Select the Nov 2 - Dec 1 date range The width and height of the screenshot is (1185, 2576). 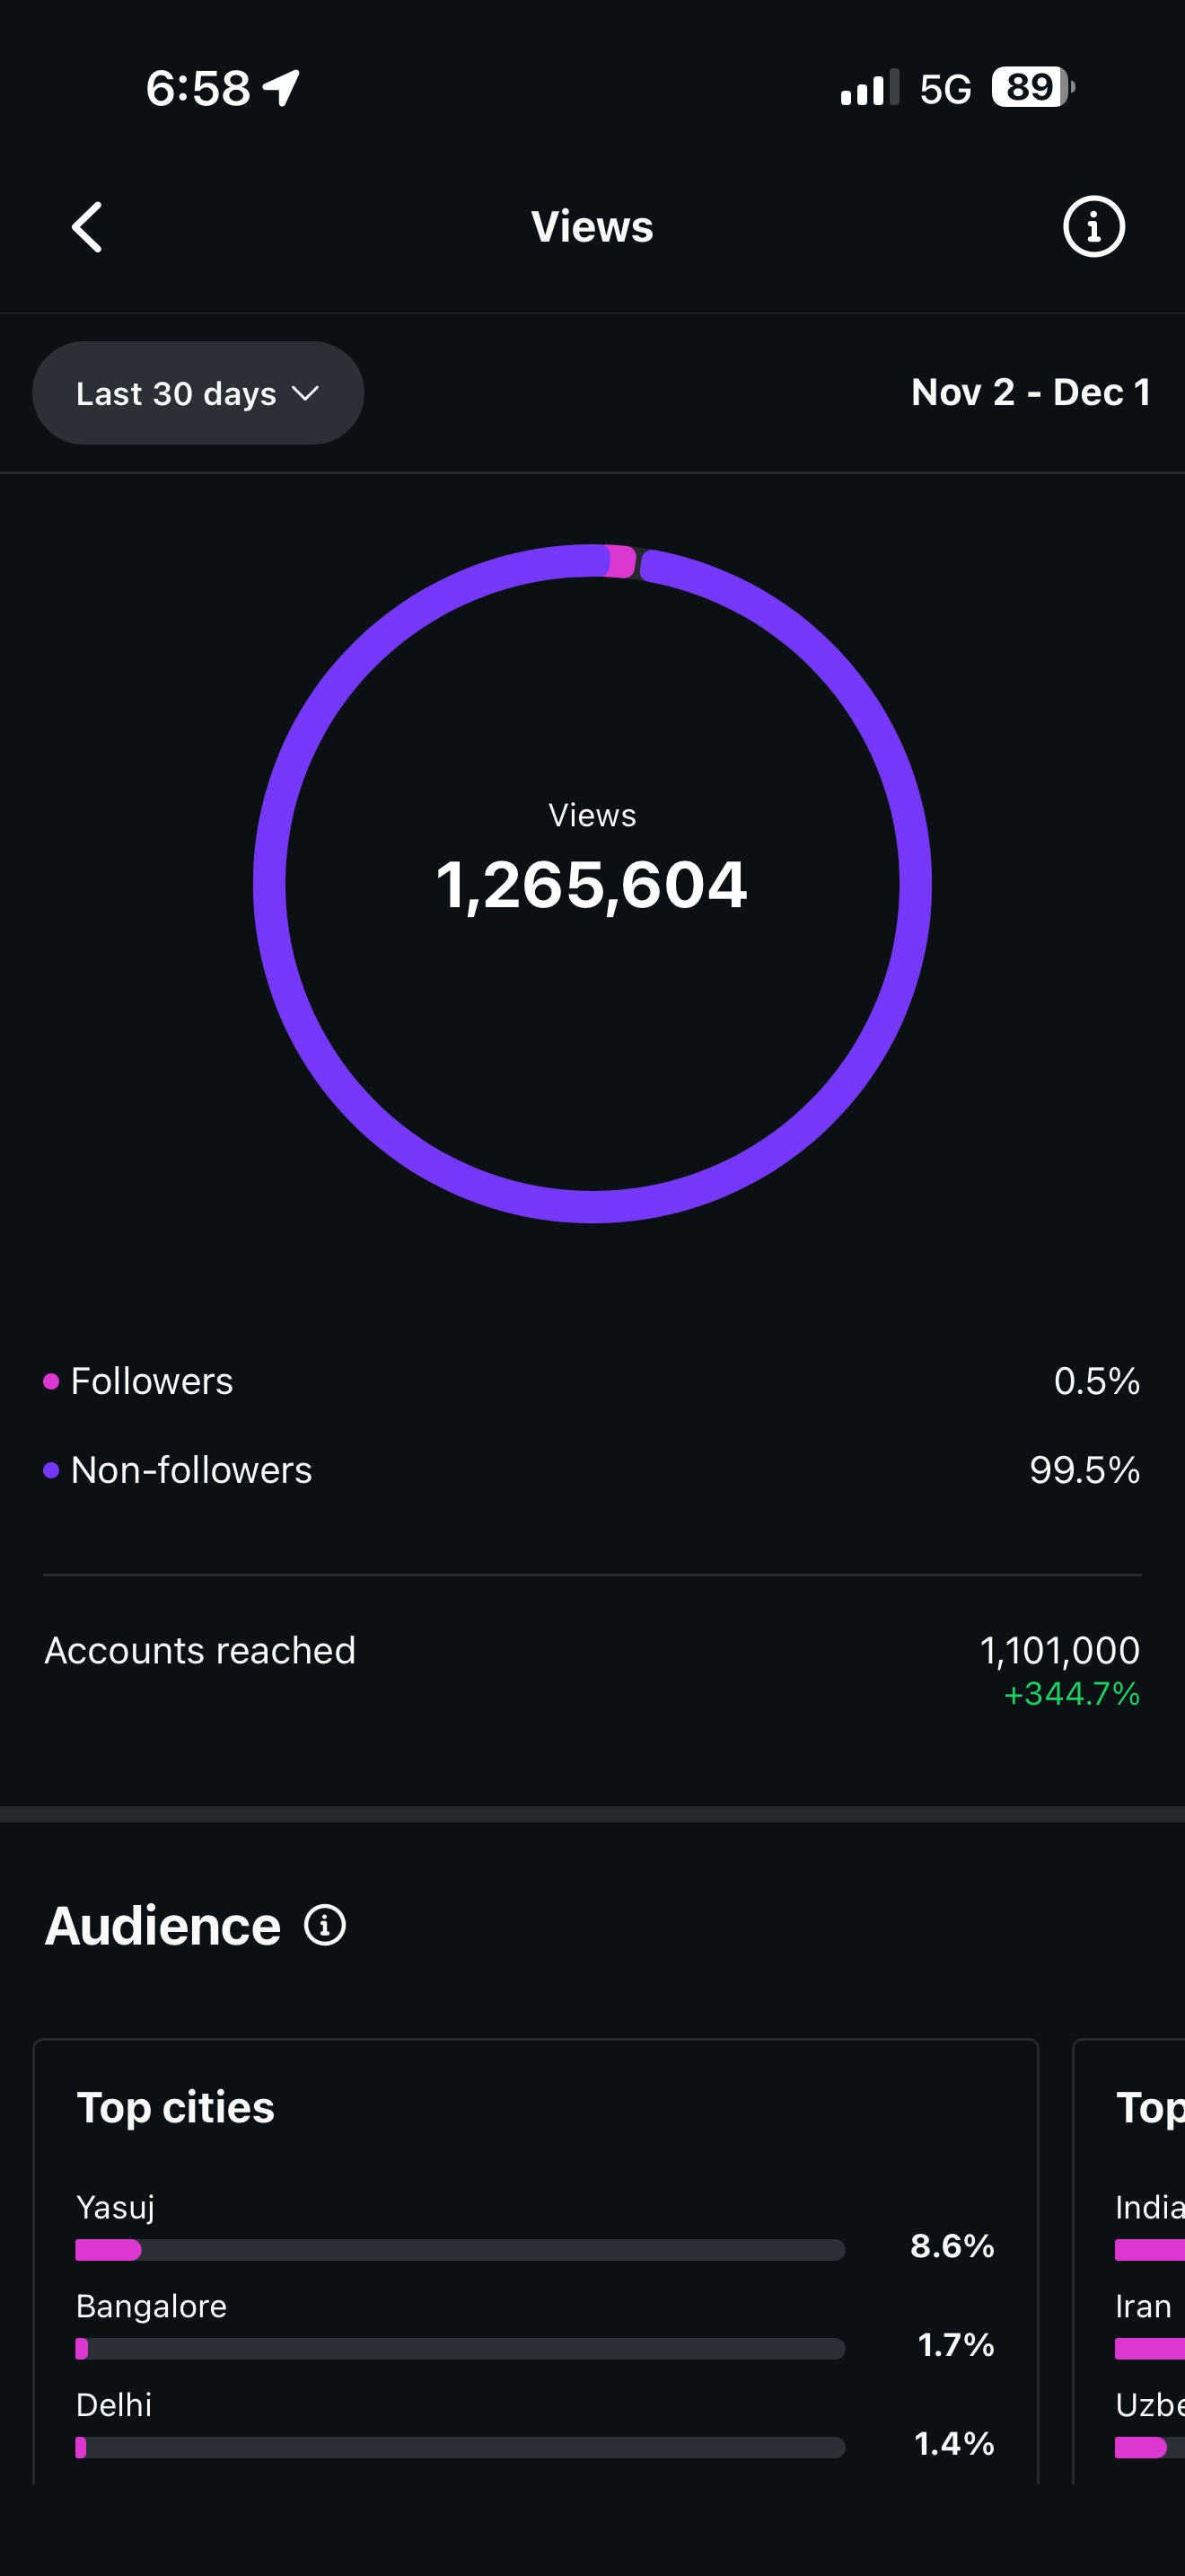(1030, 392)
